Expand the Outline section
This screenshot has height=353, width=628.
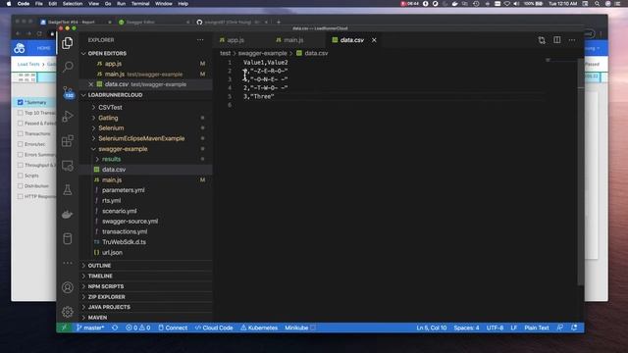tap(99, 266)
